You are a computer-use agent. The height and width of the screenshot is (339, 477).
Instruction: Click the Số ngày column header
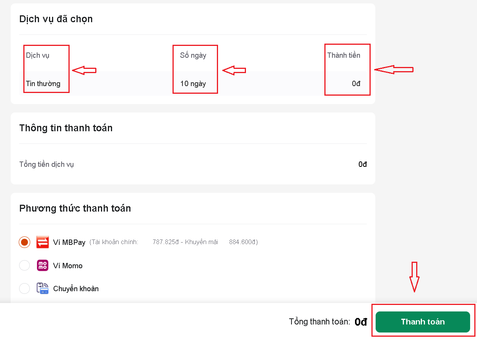(193, 55)
